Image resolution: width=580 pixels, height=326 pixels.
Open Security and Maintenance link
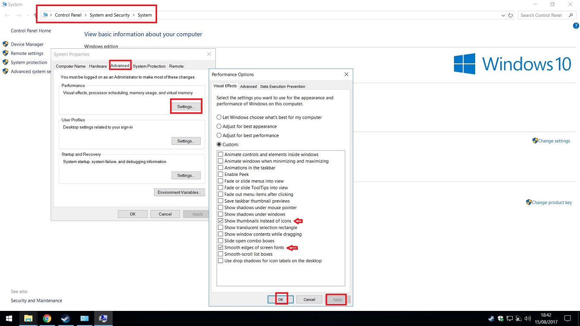point(37,301)
